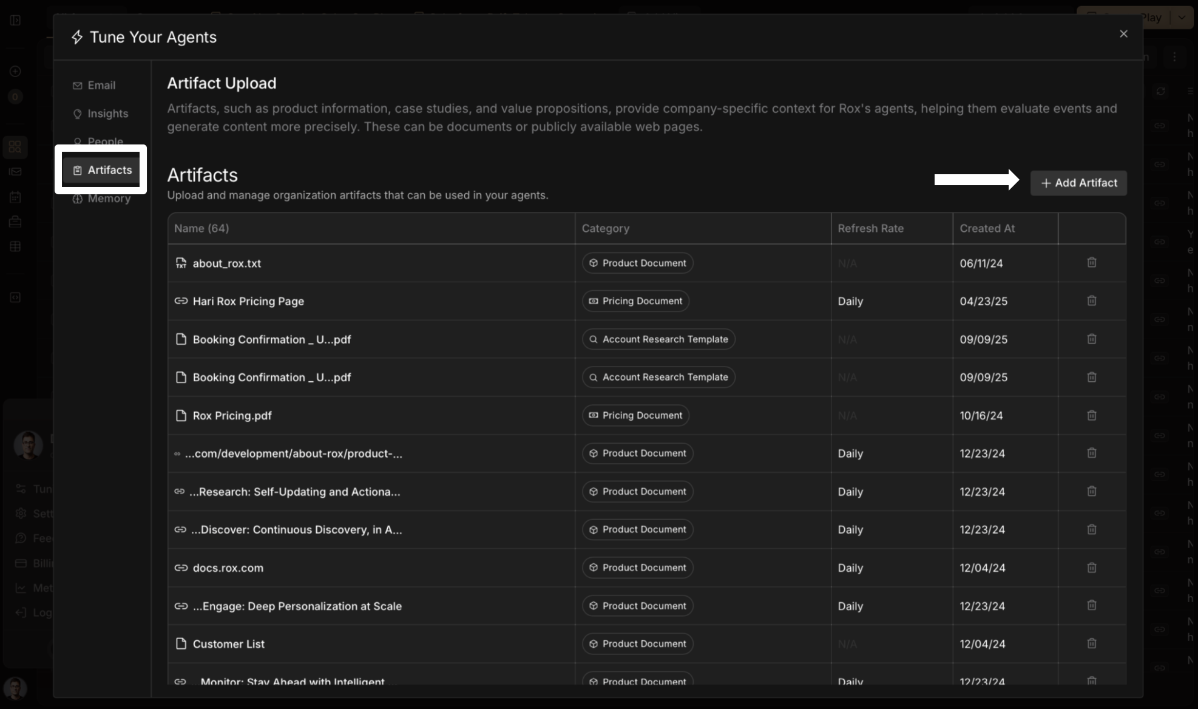This screenshot has height=709, width=1198.
Task: Delete the docs.rox.com artifact
Action: (1091, 568)
